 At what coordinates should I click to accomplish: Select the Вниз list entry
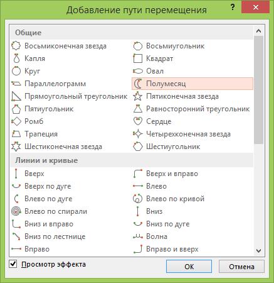click(x=154, y=211)
